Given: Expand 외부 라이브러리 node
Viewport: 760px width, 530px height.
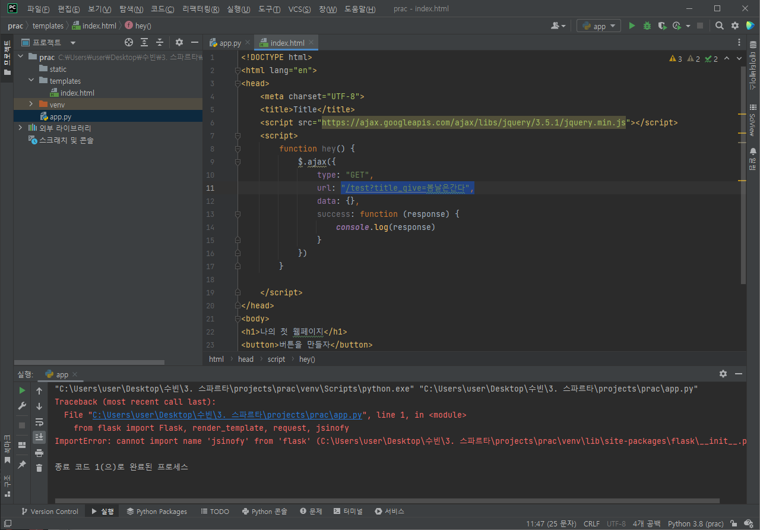Looking at the screenshot, I should (21, 128).
